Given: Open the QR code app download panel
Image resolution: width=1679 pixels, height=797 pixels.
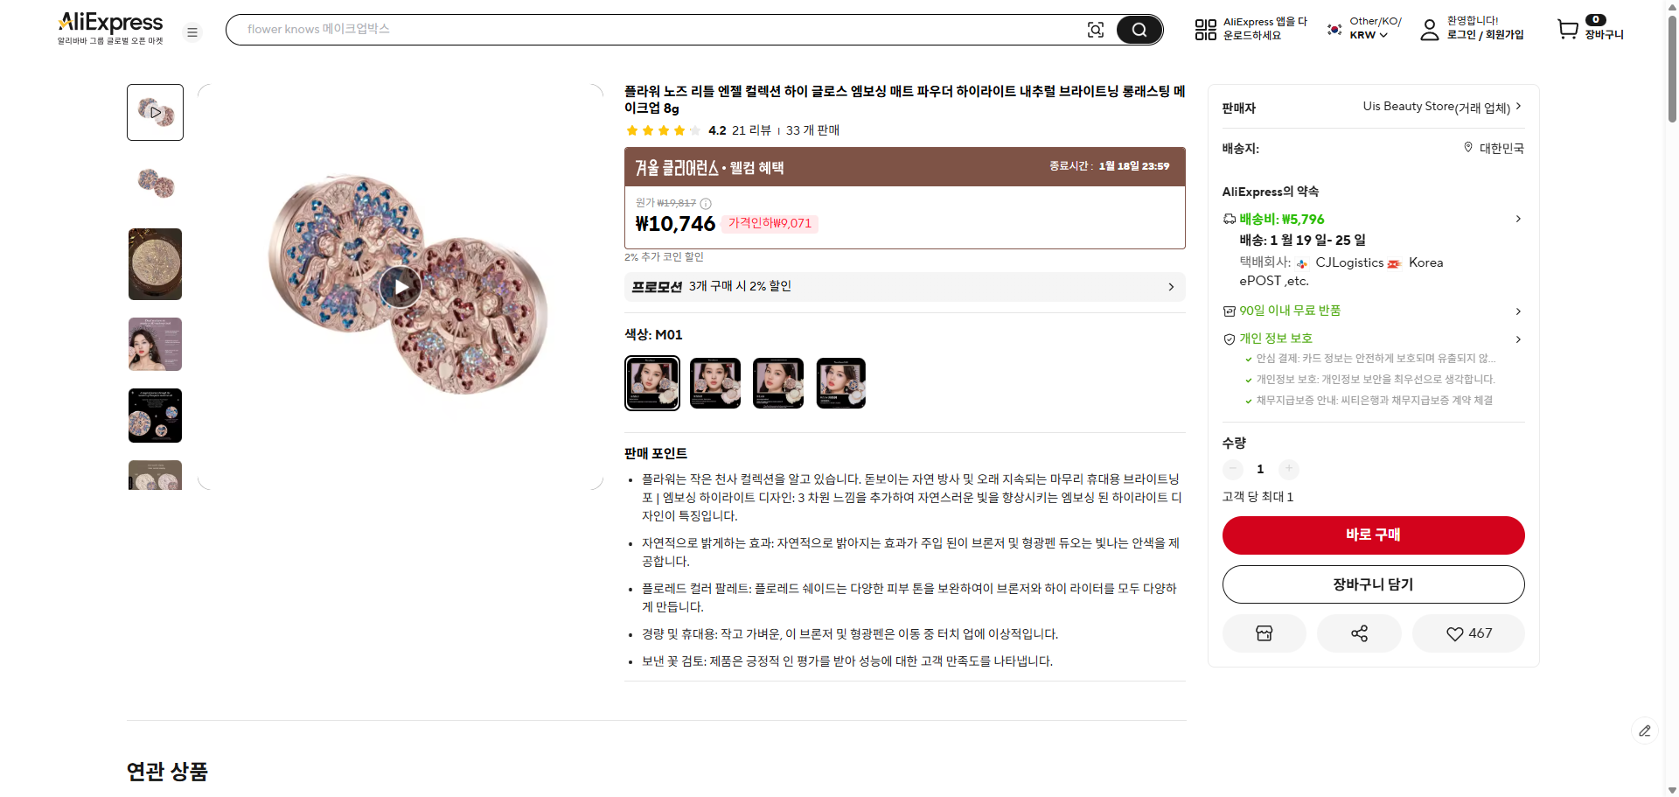Looking at the screenshot, I should click(1204, 29).
